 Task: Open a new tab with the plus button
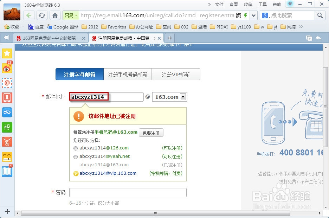point(170,38)
